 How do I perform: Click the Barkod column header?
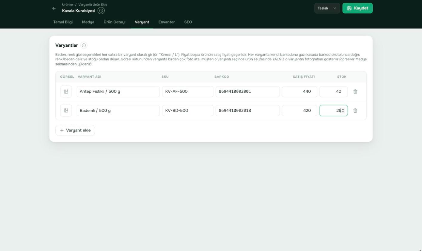click(222, 77)
